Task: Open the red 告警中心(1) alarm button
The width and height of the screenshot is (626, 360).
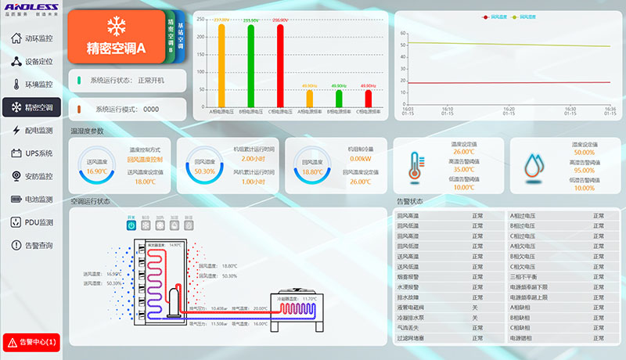Action: (31, 342)
